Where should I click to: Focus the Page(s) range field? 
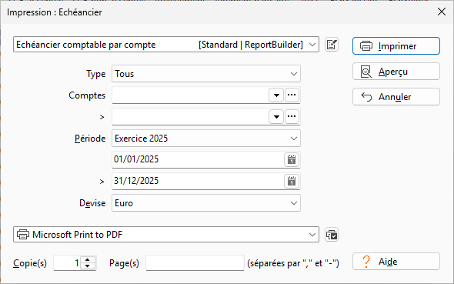[195, 263]
